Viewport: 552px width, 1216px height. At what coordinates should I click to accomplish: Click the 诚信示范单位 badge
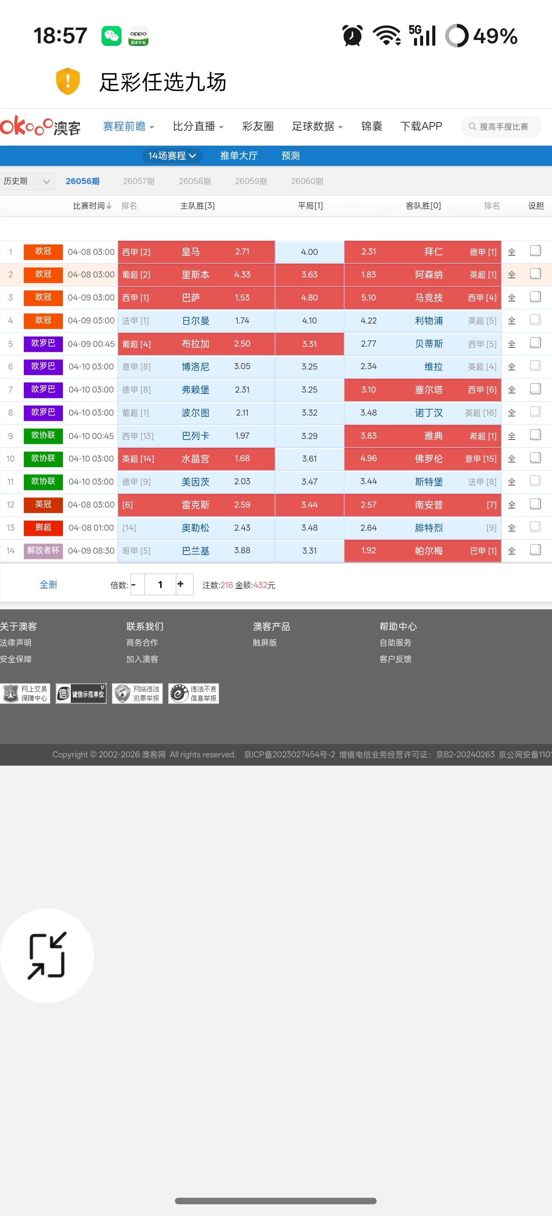81,694
